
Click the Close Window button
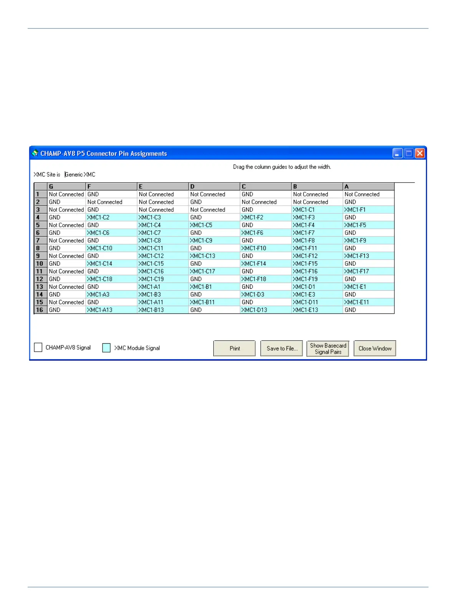(x=375, y=348)
